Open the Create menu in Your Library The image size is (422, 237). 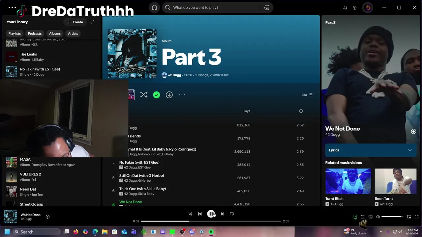coord(75,22)
